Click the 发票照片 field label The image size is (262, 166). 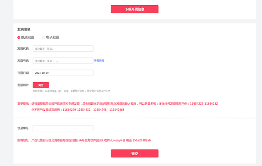point(23,85)
